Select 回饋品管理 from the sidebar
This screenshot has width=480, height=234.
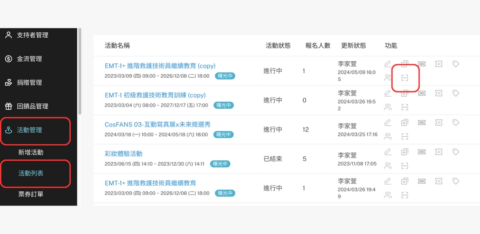pos(32,106)
